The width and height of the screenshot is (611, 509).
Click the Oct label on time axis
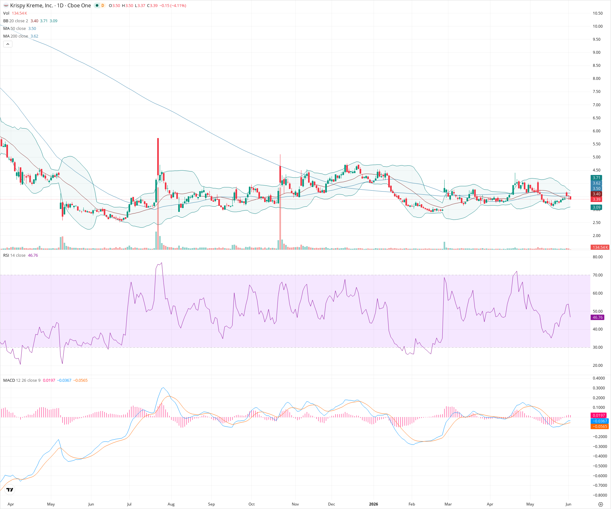[x=252, y=504]
